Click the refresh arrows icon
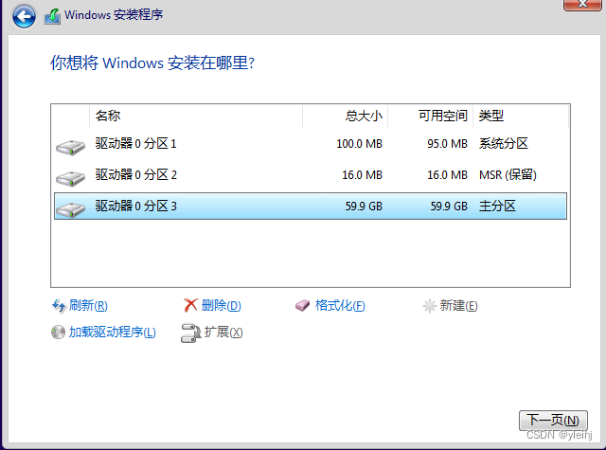 [x=59, y=306]
